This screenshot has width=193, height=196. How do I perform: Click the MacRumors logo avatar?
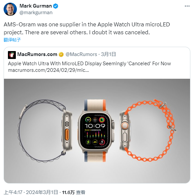12,55
